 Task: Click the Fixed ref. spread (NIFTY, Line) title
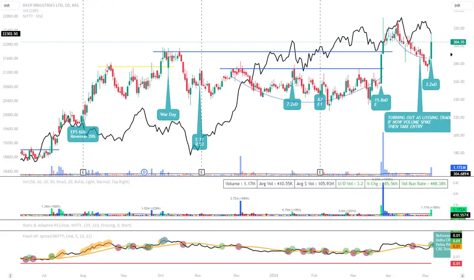click(57, 236)
